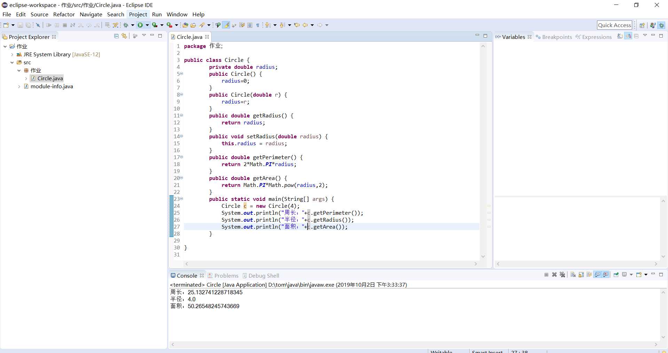This screenshot has height=353, width=668.
Task: Click the Quick Access search field
Action: 614,25
